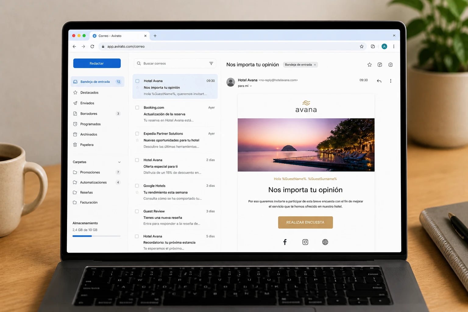
Task: Open the Enviados folder
Action: (97, 103)
